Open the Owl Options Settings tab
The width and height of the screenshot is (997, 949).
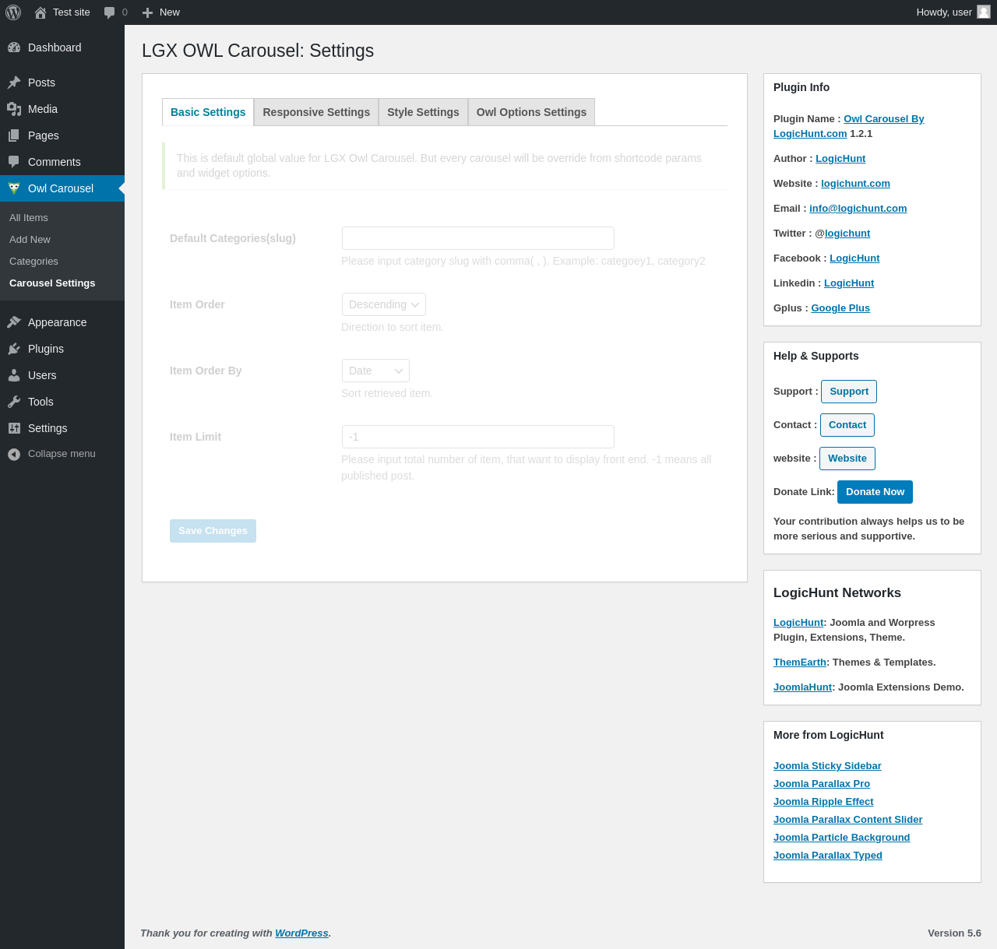tap(531, 112)
